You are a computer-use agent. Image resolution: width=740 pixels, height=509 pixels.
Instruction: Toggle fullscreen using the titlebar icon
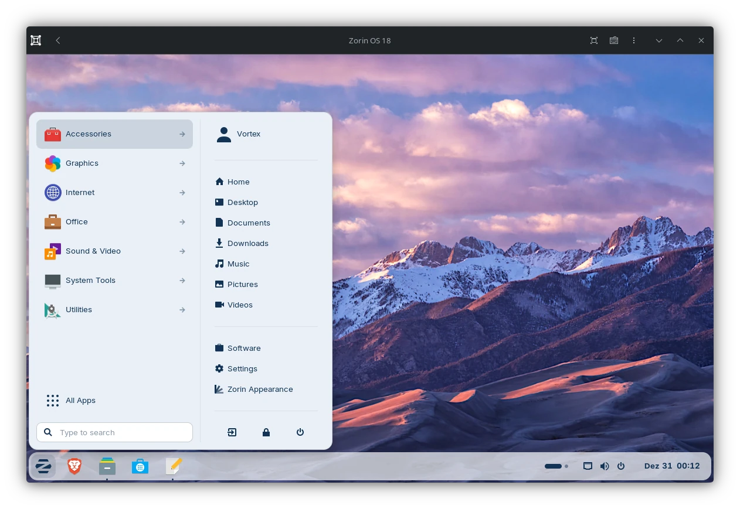coord(593,40)
